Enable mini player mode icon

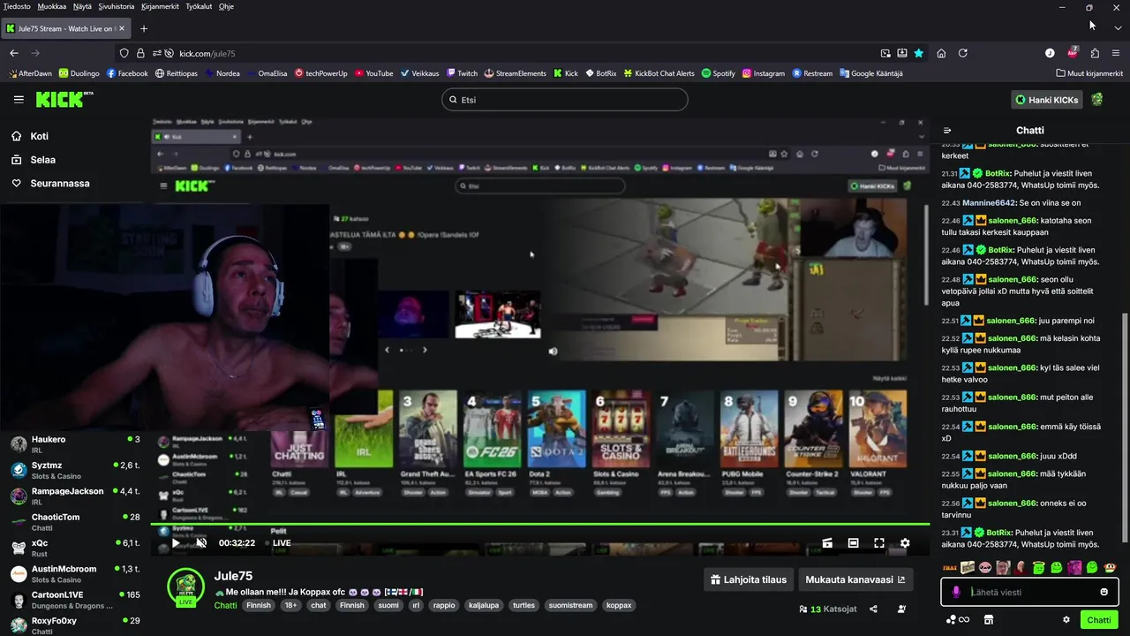(x=827, y=543)
